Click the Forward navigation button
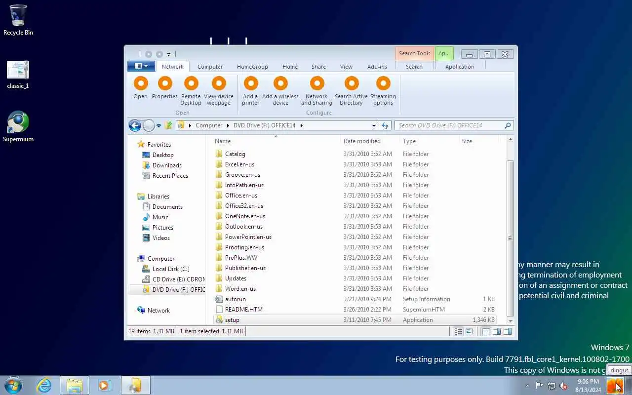632x395 pixels. tap(149, 125)
